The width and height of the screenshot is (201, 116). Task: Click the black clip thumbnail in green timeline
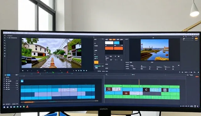click(x=146, y=90)
